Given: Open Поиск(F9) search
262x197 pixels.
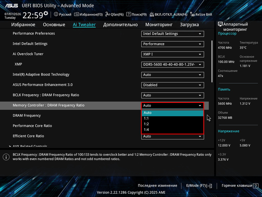Looking at the screenshot, I should click(137, 14).
